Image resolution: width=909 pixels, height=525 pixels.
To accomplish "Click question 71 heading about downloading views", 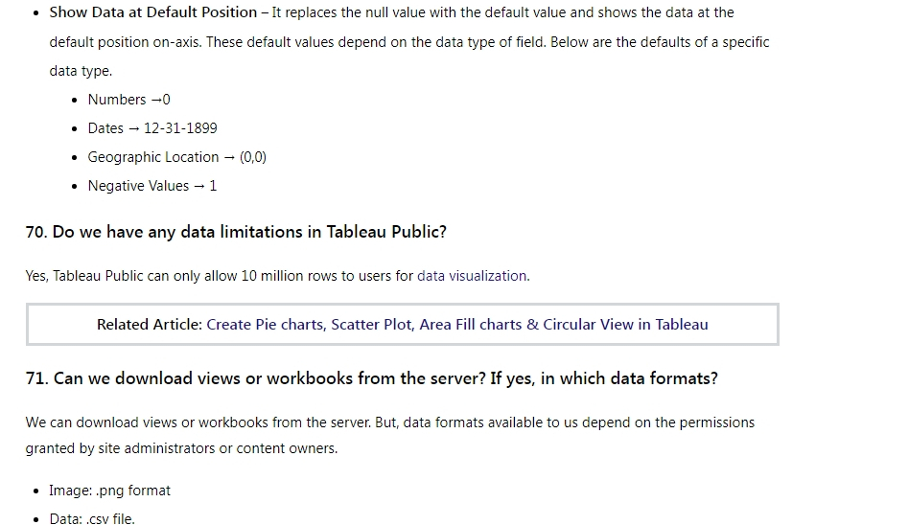I will 372,378.
